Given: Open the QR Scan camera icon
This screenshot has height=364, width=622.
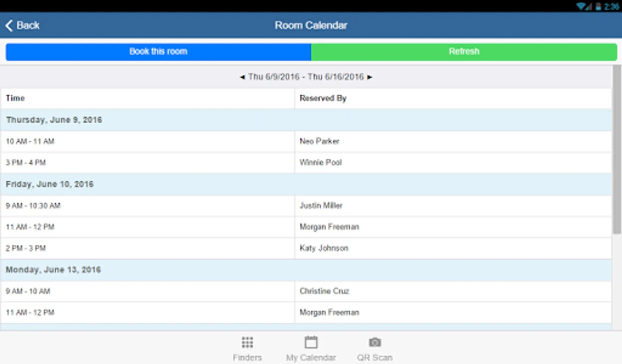Looking at the screenshot, I should point(375,343).
